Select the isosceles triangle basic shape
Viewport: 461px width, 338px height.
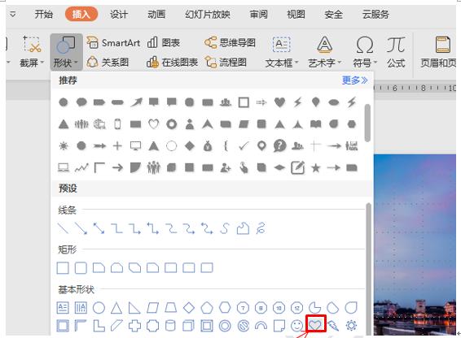[x=116, y=308]
